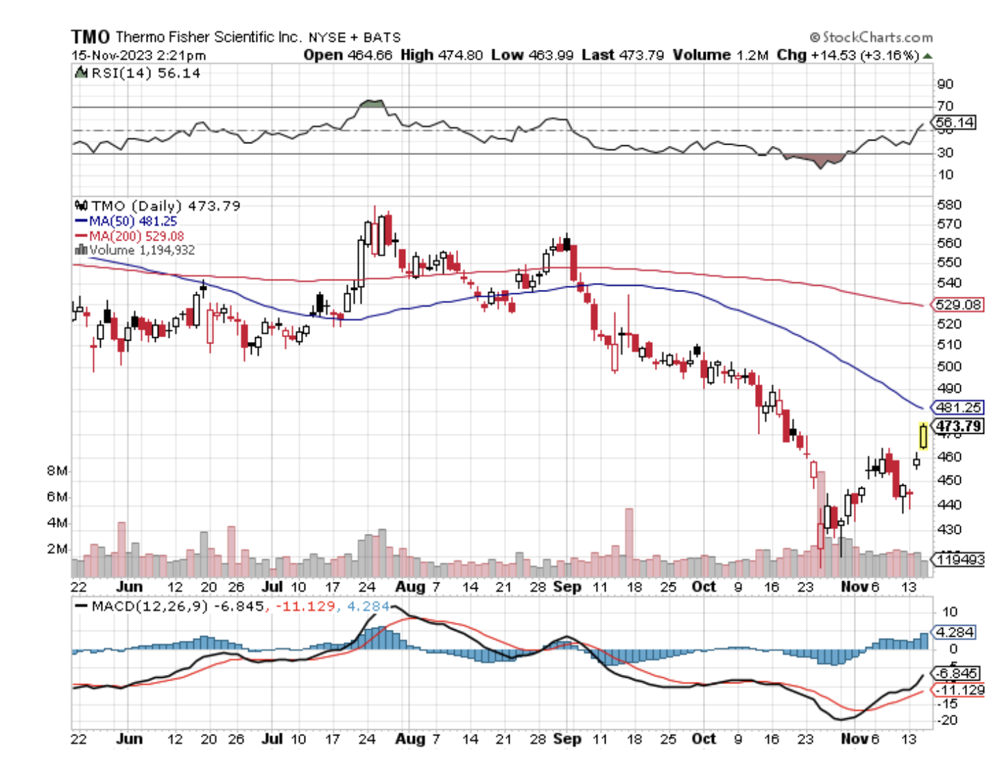Click the red MA(200) 529.08 legend entry
Screen dimensions: 997x780
click(129, 236)
